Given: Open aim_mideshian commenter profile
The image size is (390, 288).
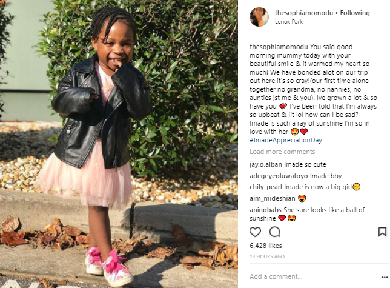Looking at the screenshot, I should pyautogui.click(x=273, y=198).
